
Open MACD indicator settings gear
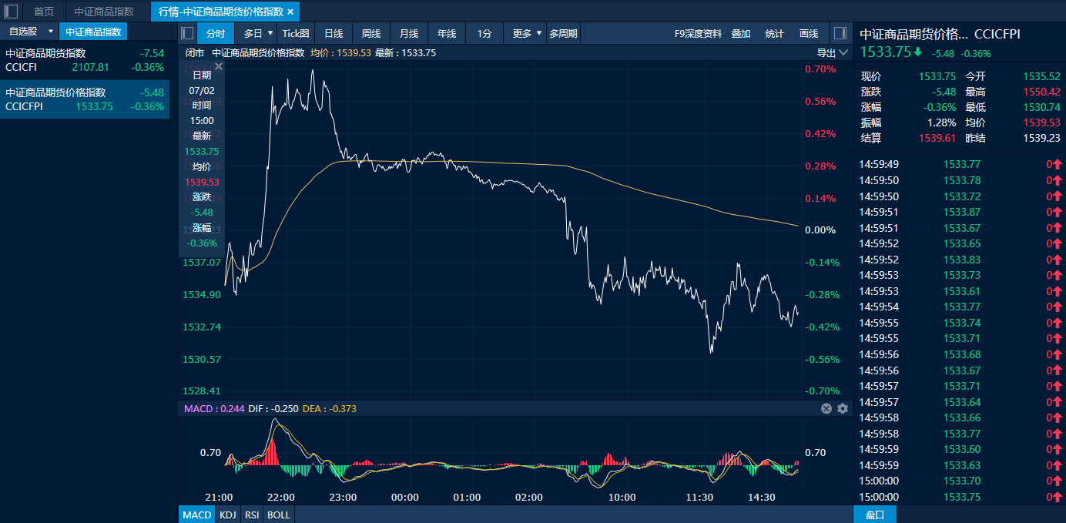coord(842,408)
